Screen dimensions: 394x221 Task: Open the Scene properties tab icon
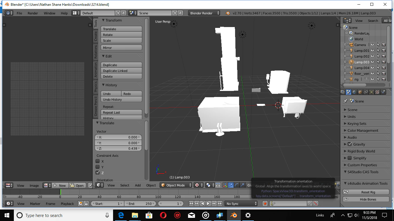pos(348,92)
